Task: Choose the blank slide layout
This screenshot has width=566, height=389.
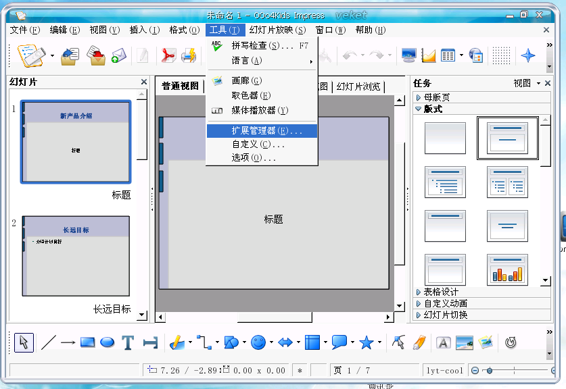Action: point(445,138)
